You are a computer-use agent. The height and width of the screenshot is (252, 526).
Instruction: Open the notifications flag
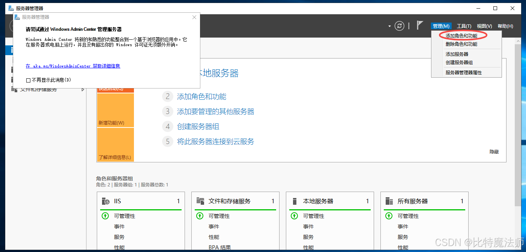(420, 25)
